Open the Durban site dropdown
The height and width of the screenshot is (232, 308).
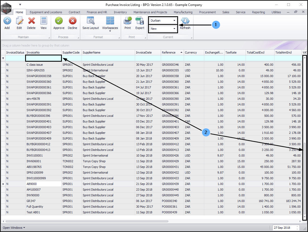[174, 21]
